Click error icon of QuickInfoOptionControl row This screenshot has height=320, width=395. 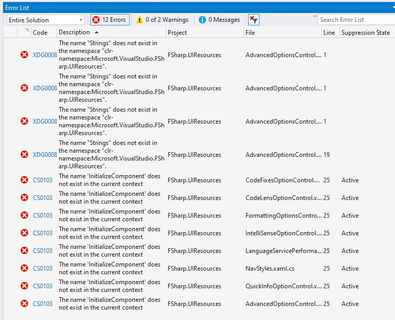pos(24,286)
